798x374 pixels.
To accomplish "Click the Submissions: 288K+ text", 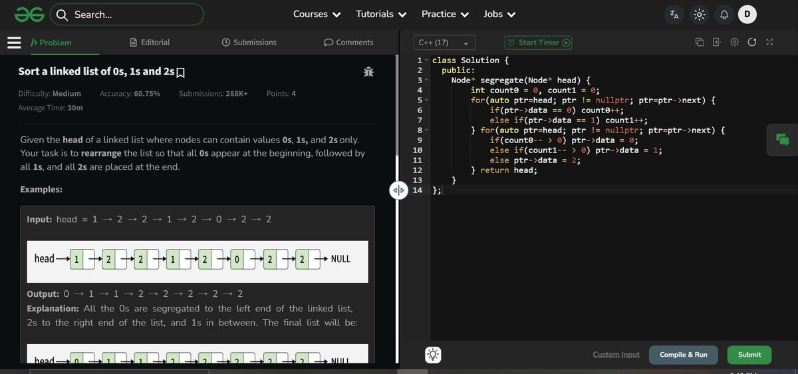I will pos(213,94).
